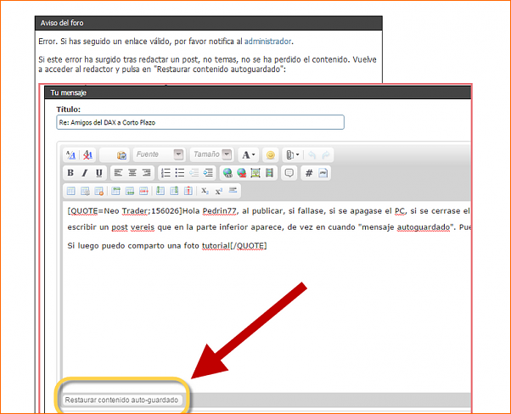Open the text color A dropdown

tap(249, 154)
